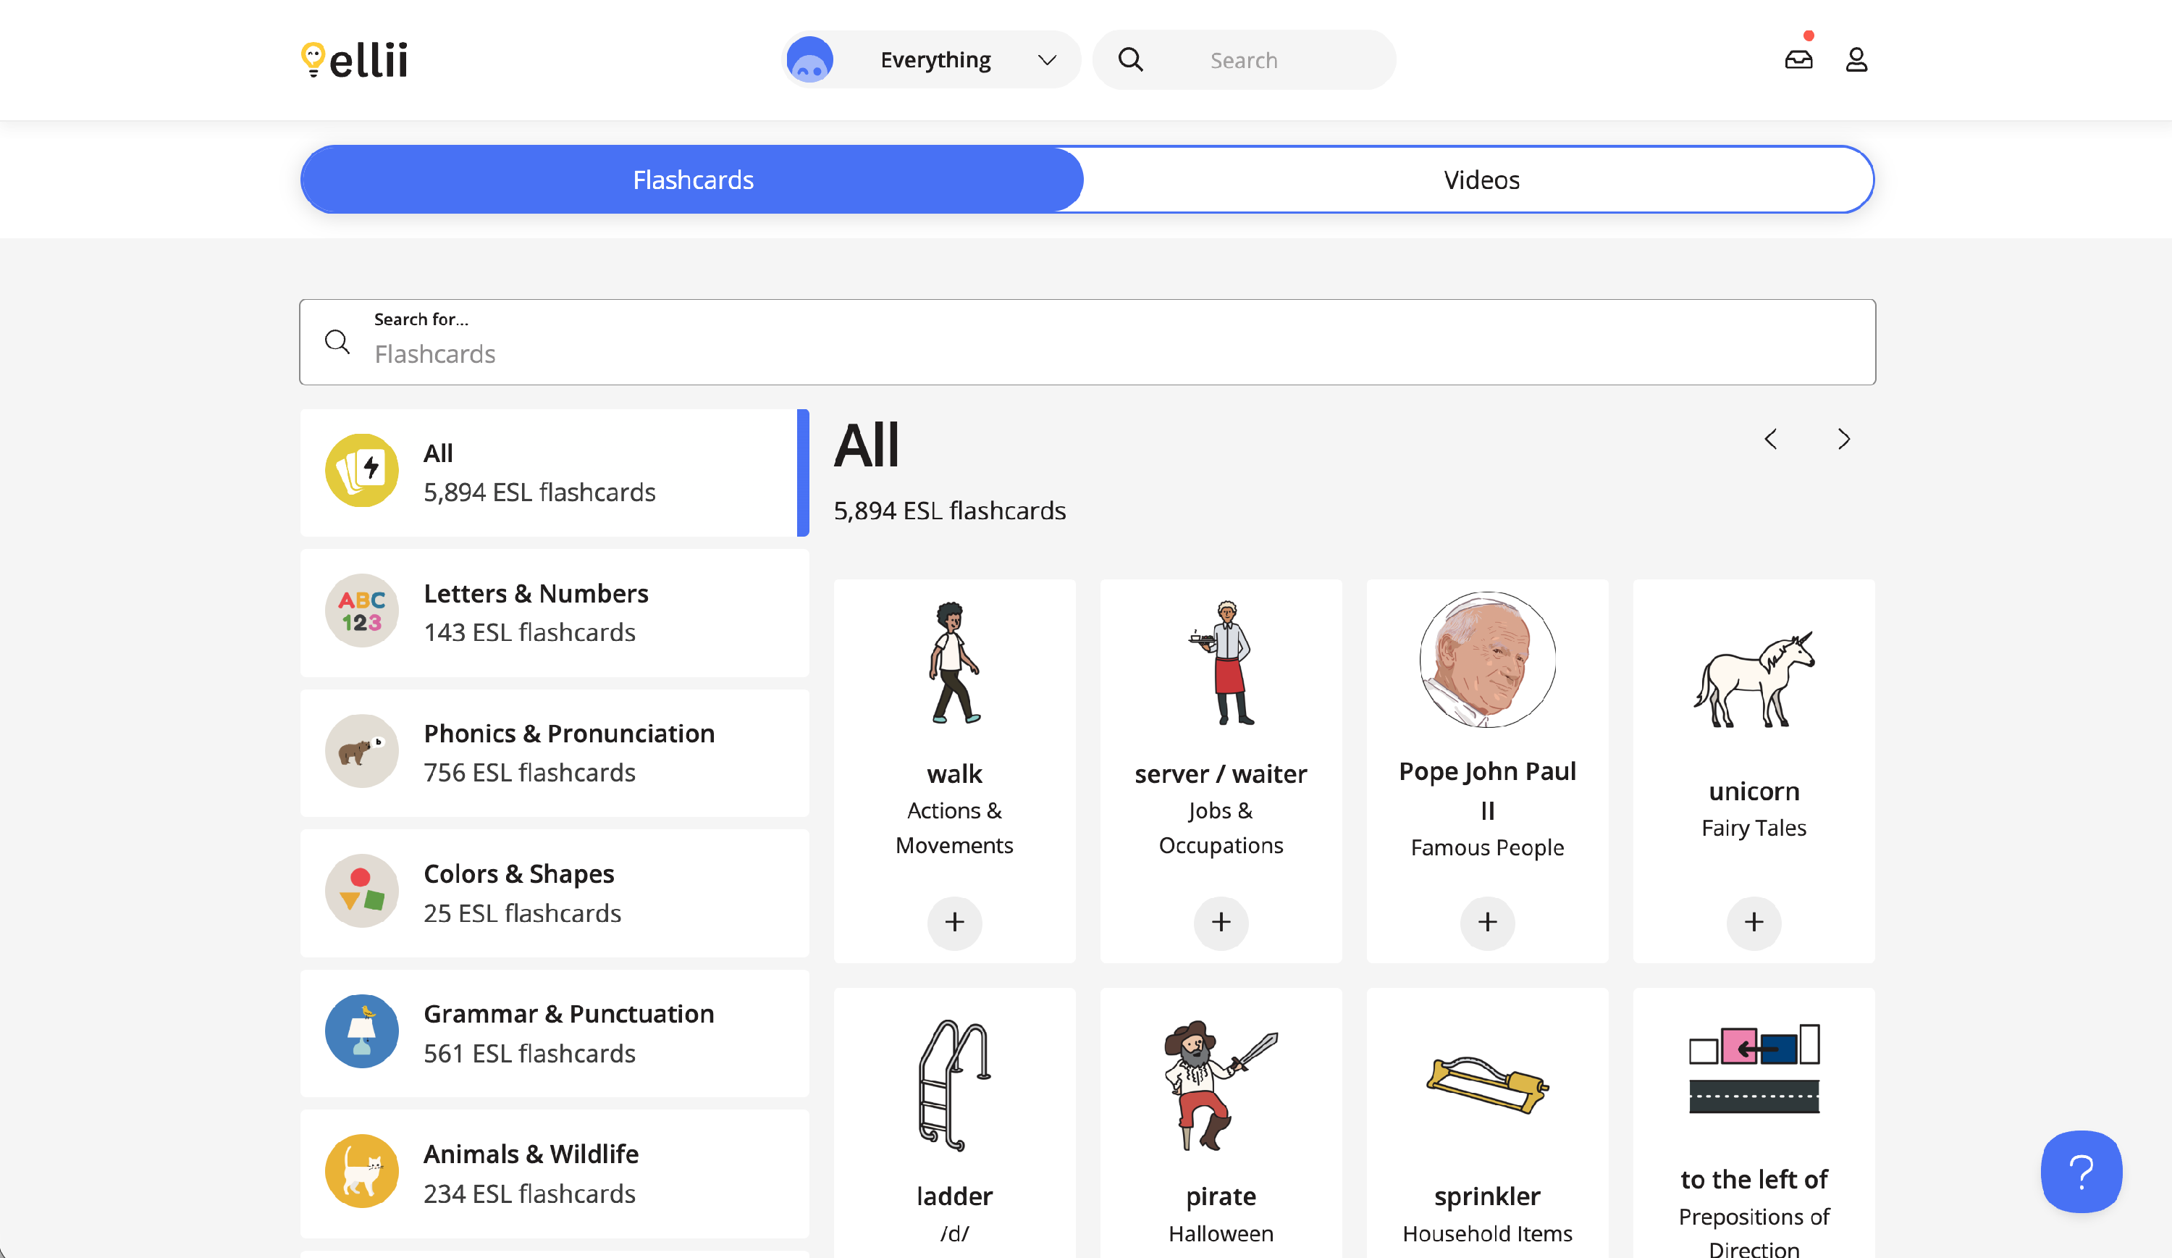This screenshot has width=2172, height=1258.
Task: Add the unicorn flashcard with plus button
Action: [x=1753, y=922]
